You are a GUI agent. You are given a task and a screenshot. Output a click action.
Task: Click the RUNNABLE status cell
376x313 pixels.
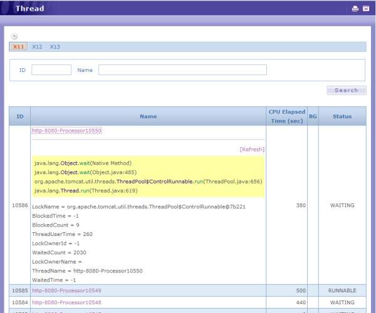click(342, 290)
